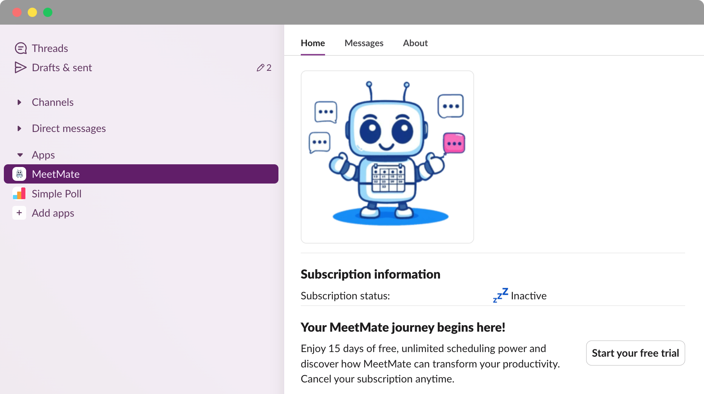Select MeetMate app label in sidebar
704x394 pixels.
pos(56,174)
